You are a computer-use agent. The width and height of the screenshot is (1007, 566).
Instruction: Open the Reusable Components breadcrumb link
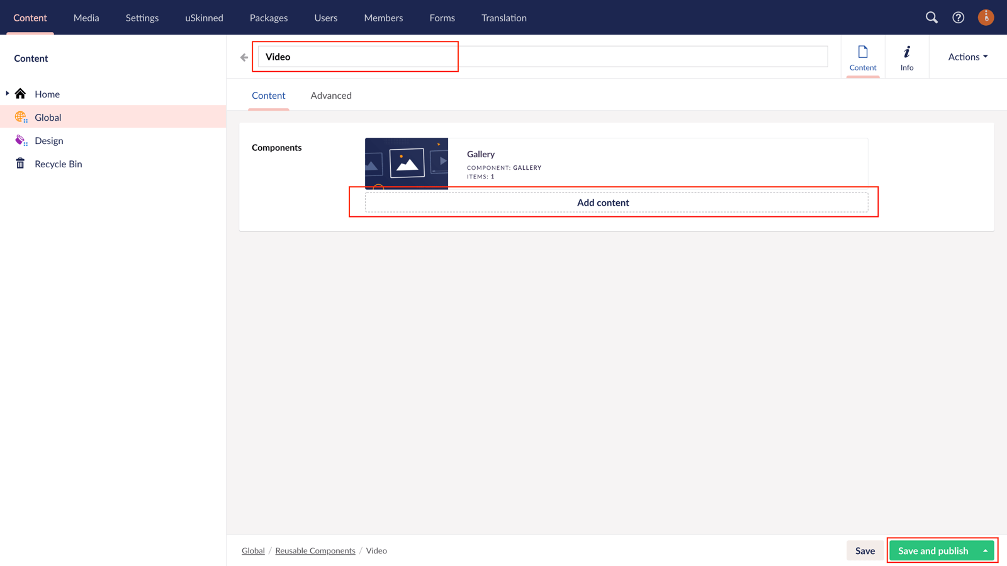pyautogui.click(x=315, y=550)
